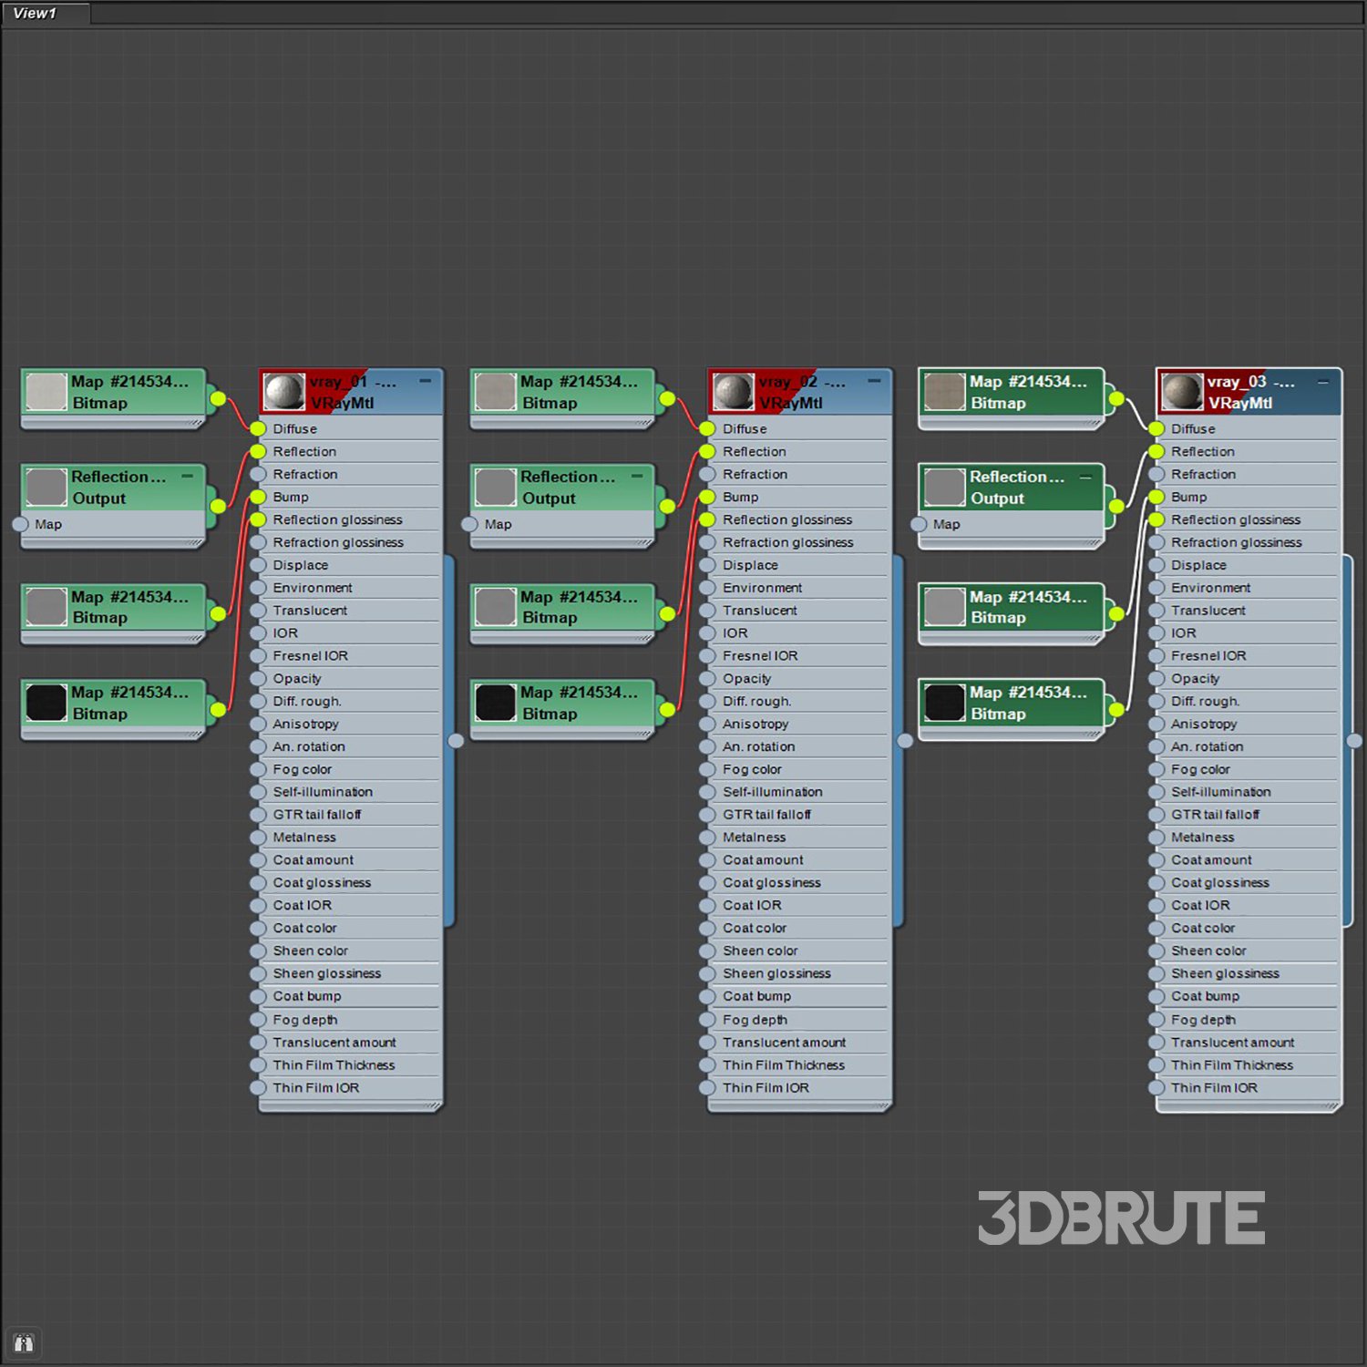
Task: Click the binoculars icon in the bottom-left corner
Action: tap(24, 1343)
